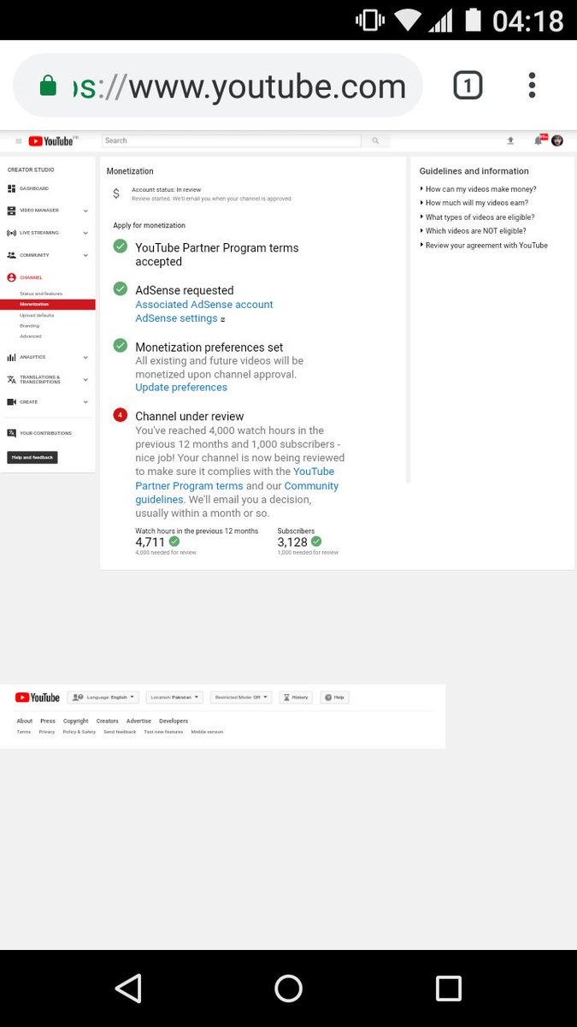The image size is (577, 1027).
Task: Open the account avatar menu
Action: pos(557,140)
